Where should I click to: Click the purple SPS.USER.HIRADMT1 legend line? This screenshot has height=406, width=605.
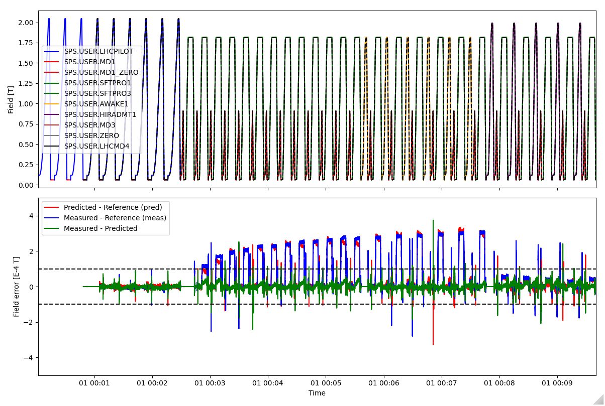(x=52, y=114)
